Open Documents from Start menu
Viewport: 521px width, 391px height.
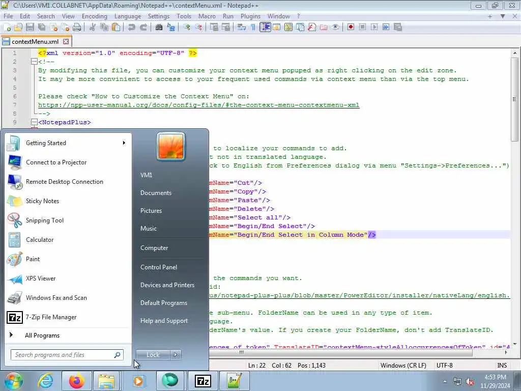click(x=156, y=193)
